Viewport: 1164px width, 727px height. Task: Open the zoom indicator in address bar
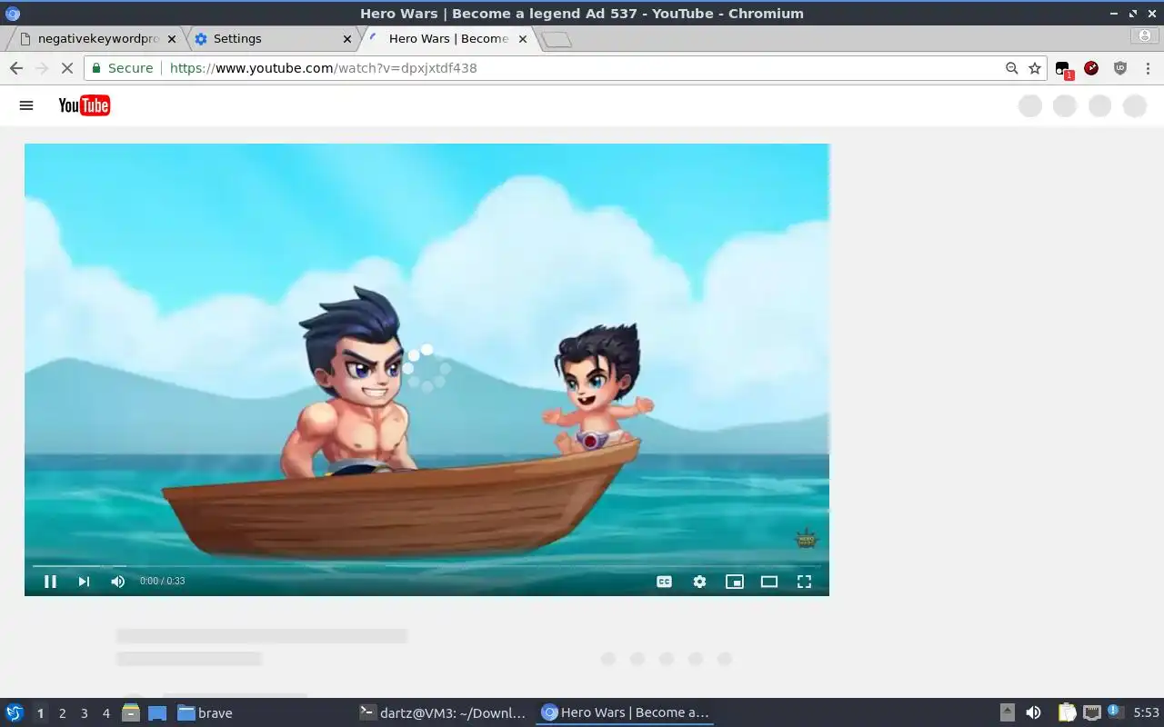tap(1011, 68)
